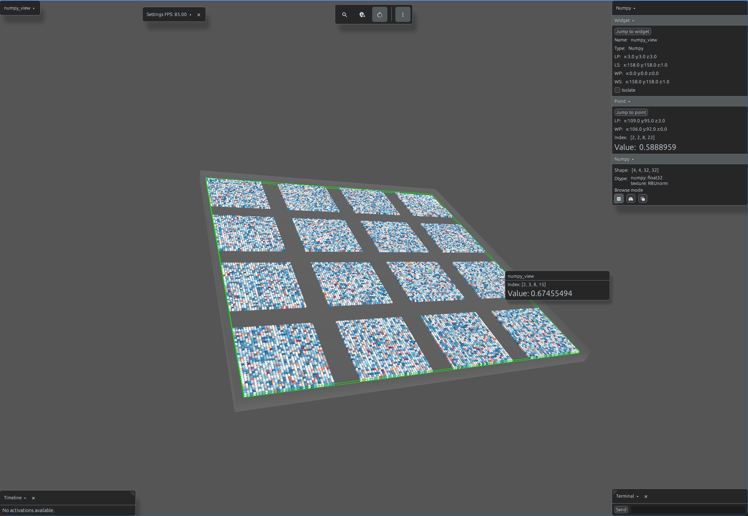Click the Jump to widget button
Viewport: 748px width, 516px height.
[633, 31]
